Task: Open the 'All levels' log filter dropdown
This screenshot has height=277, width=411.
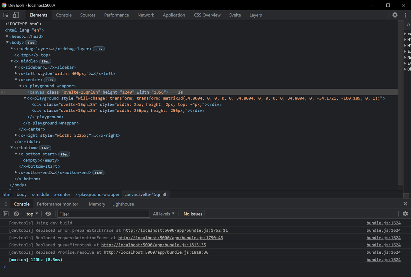Action: (164, 214)
